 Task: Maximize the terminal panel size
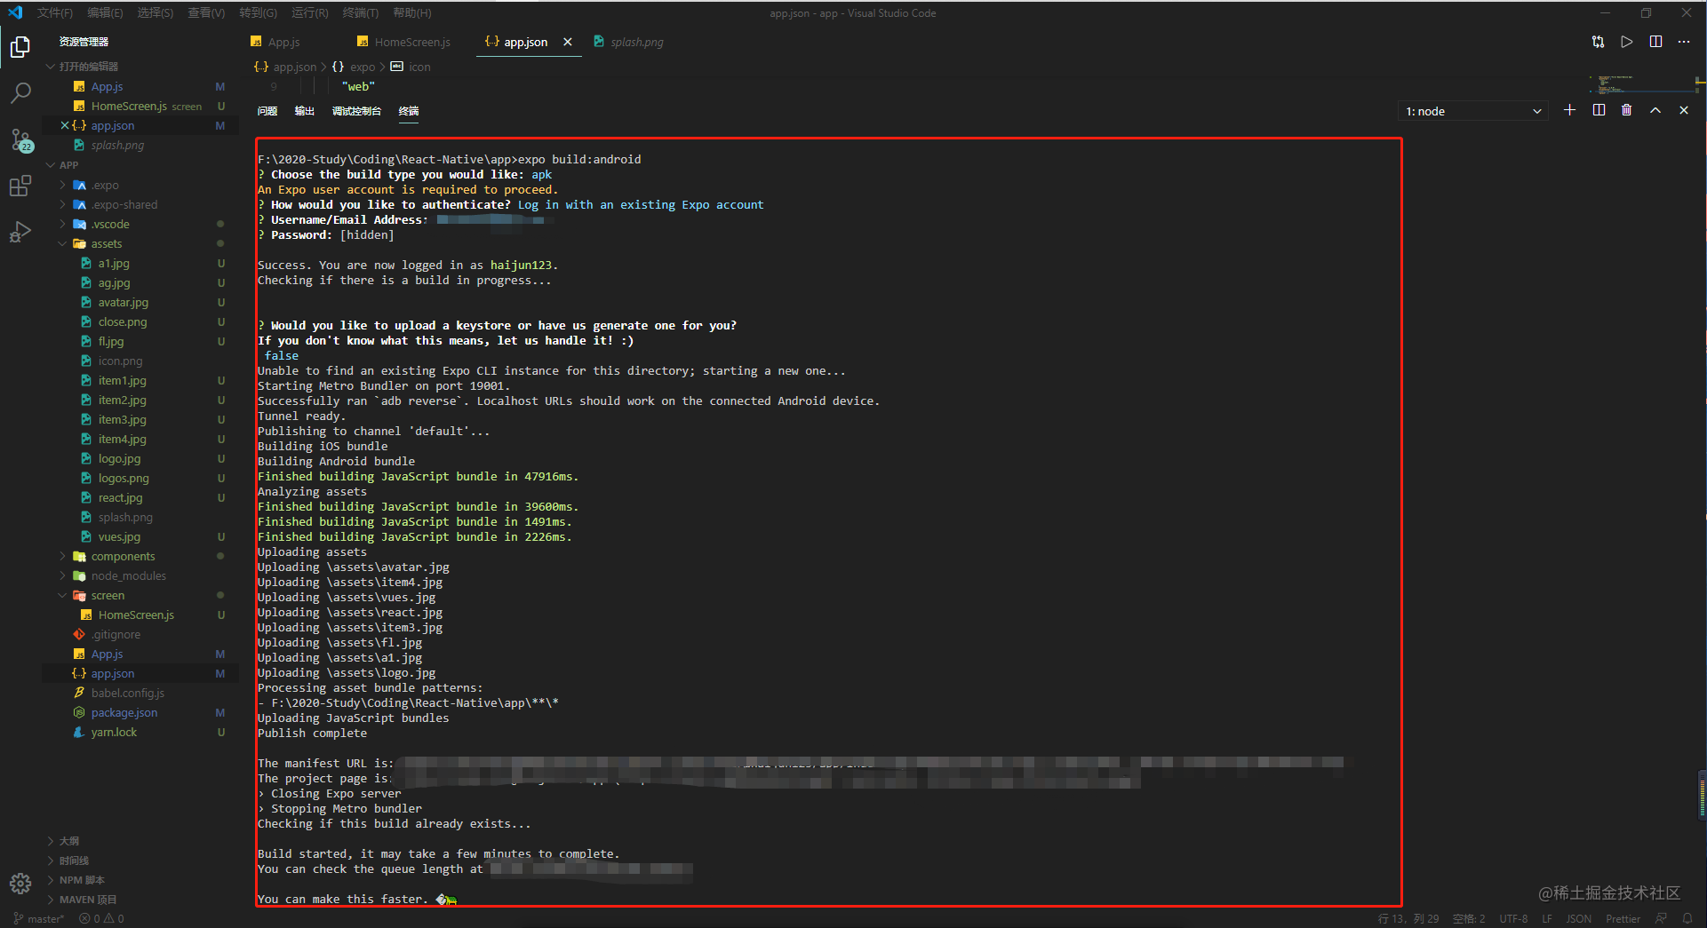pyautogui.click(x=1655, y=110)
